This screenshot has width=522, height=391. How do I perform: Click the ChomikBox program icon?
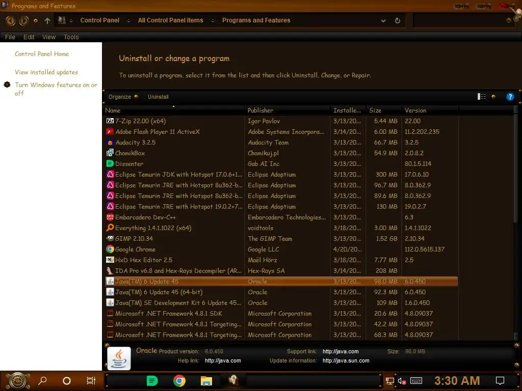coord(110,153)
